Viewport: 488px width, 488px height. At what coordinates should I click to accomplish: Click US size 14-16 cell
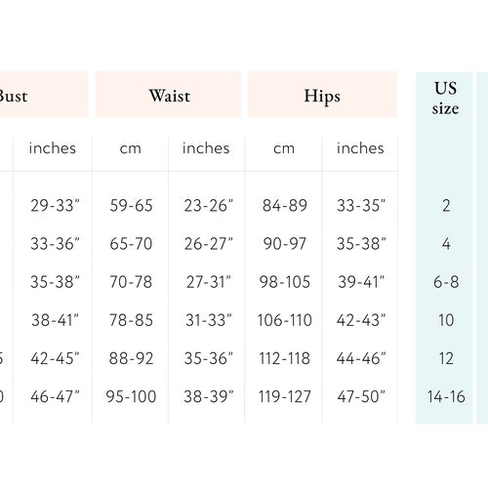pyautogui.click(x=446, y=396)
